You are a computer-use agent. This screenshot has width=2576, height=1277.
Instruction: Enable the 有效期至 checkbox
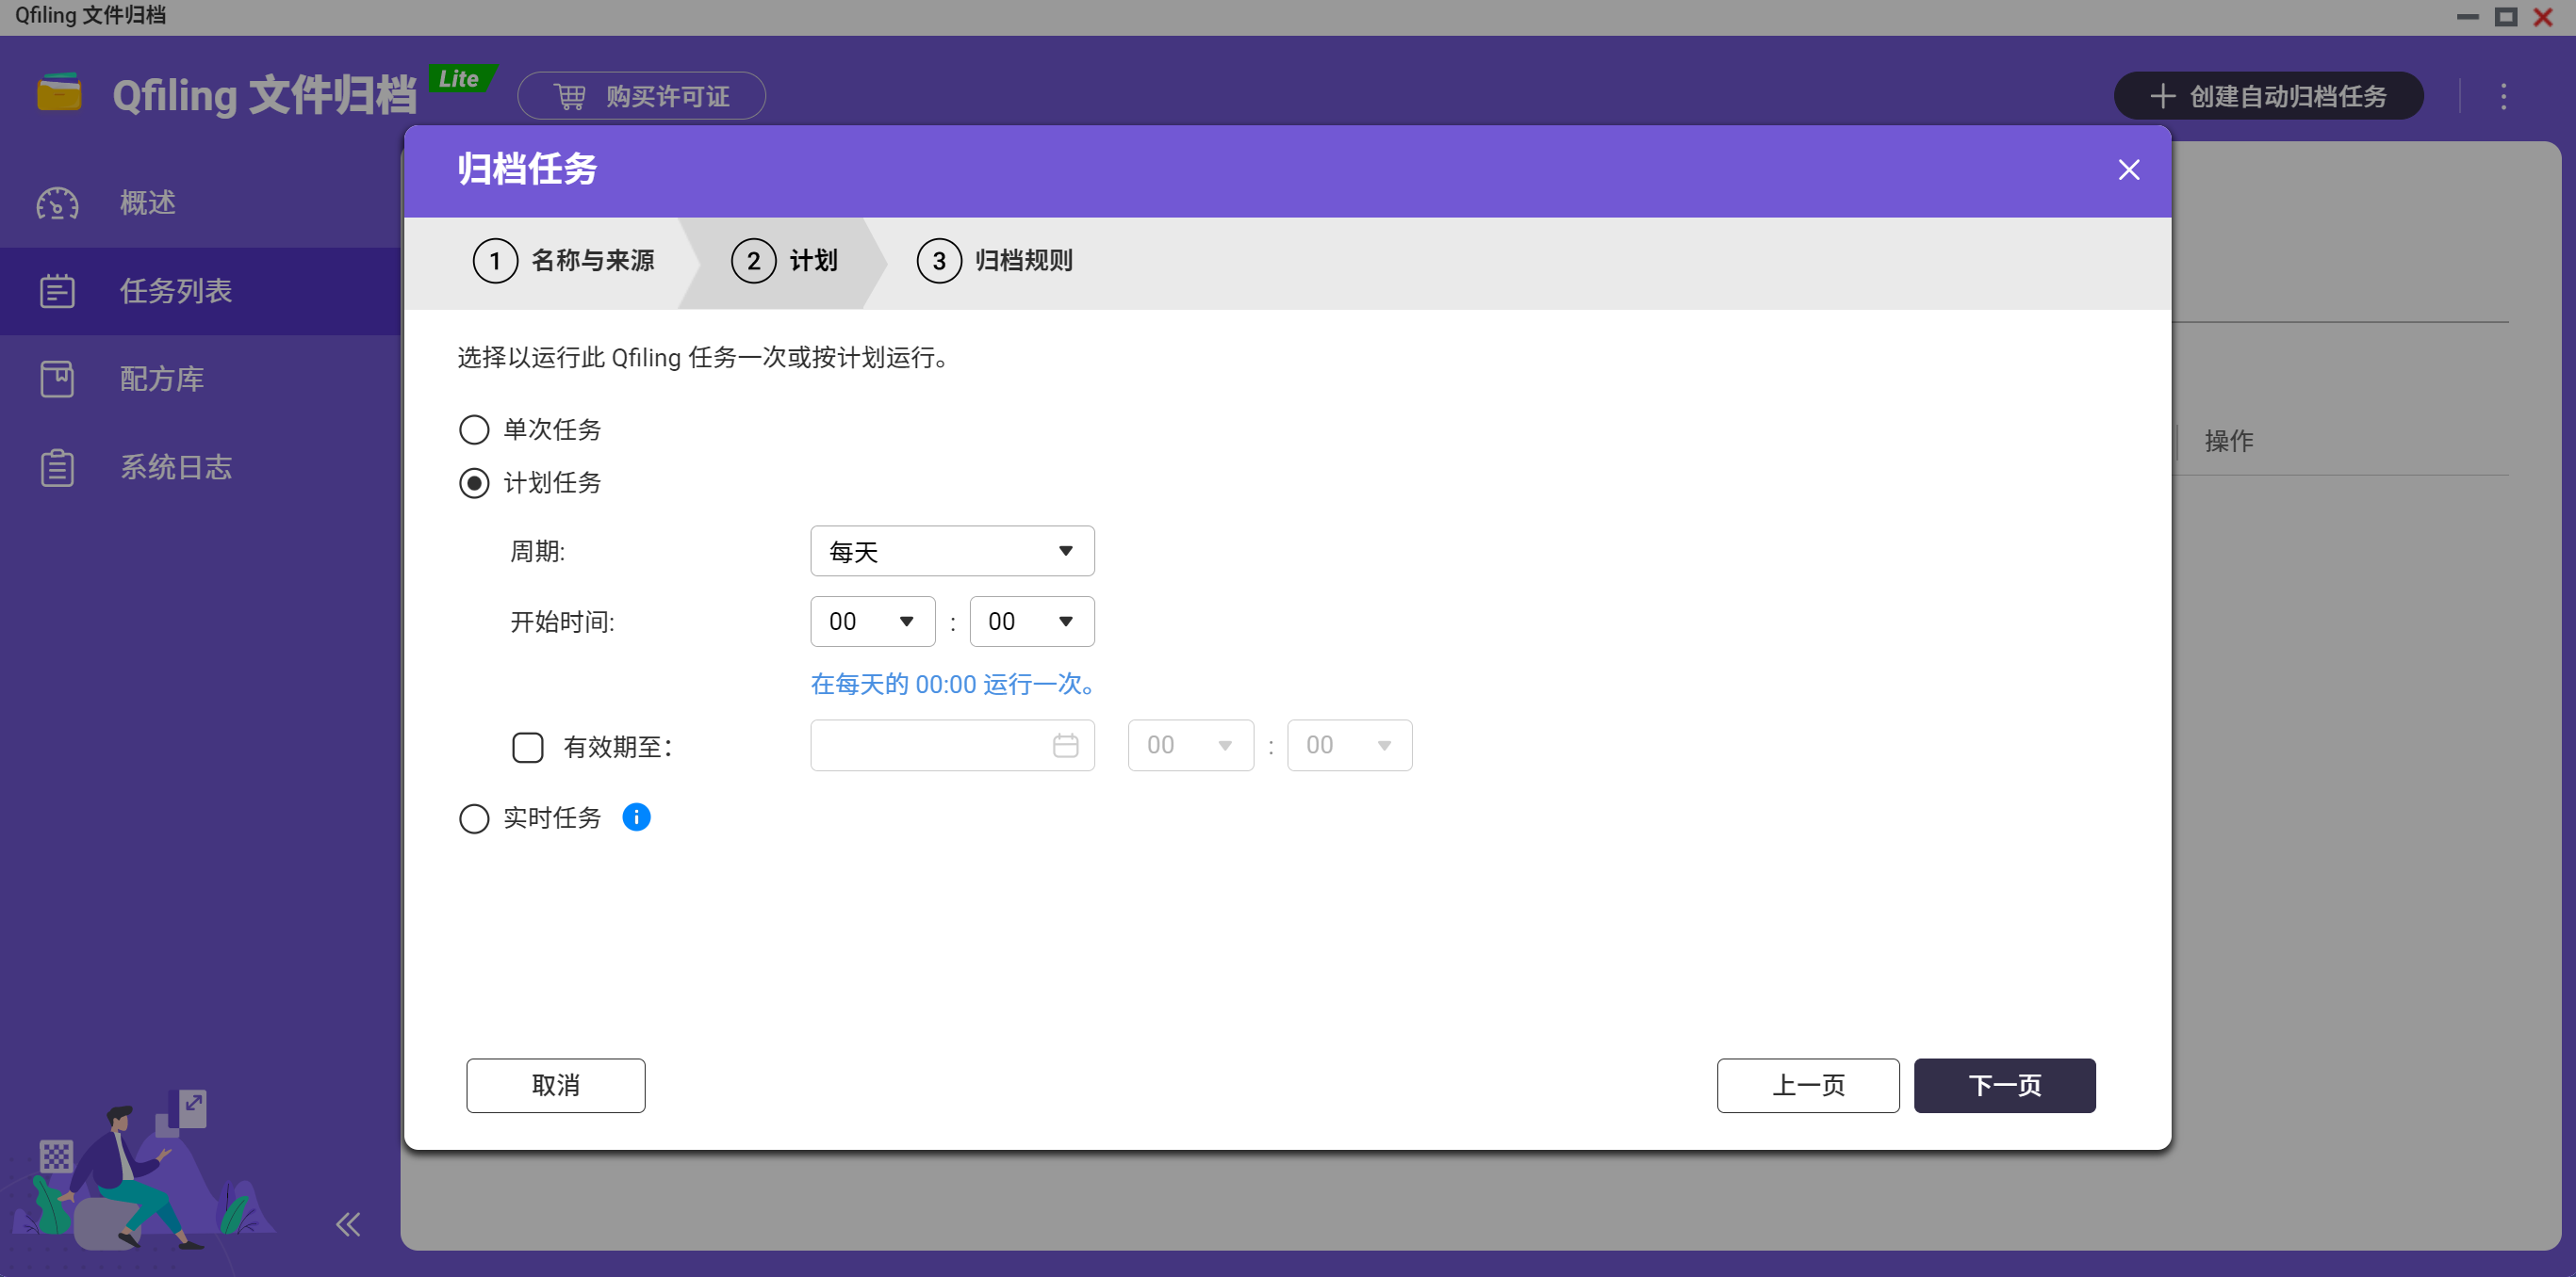click(x=527, y=748)
